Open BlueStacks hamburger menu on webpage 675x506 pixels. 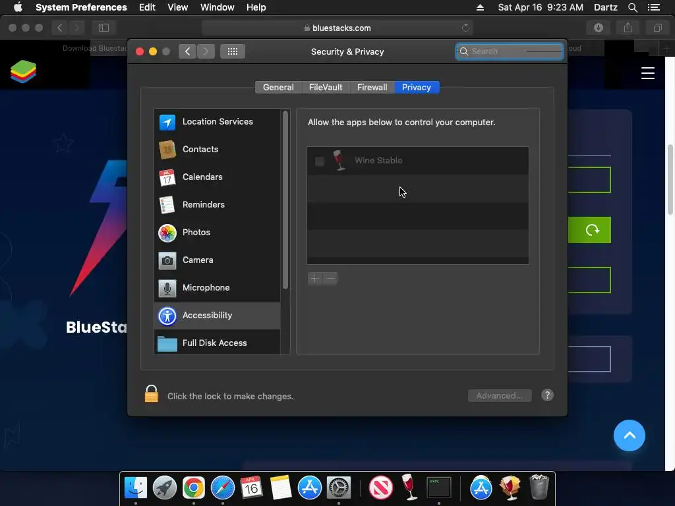pos(647,72)
